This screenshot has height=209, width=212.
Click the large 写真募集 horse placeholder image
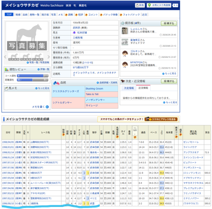pyautogui.click(x=27, y=36)
